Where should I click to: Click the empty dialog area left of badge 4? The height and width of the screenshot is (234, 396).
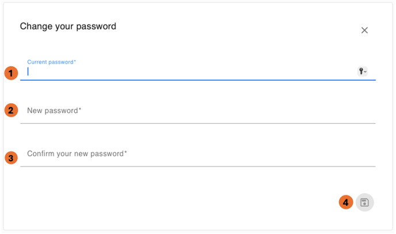point(173,202)
